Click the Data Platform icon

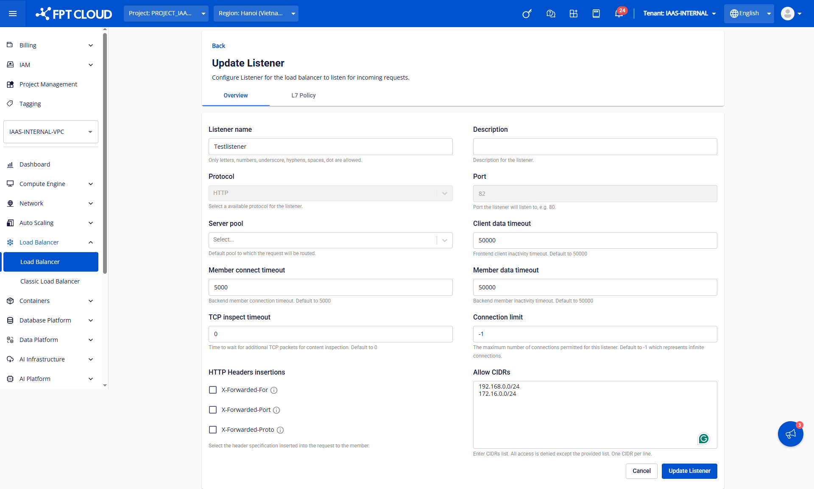point(10,340)
